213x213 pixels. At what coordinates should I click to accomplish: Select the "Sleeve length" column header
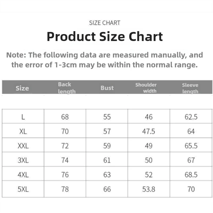coord(190,88)
